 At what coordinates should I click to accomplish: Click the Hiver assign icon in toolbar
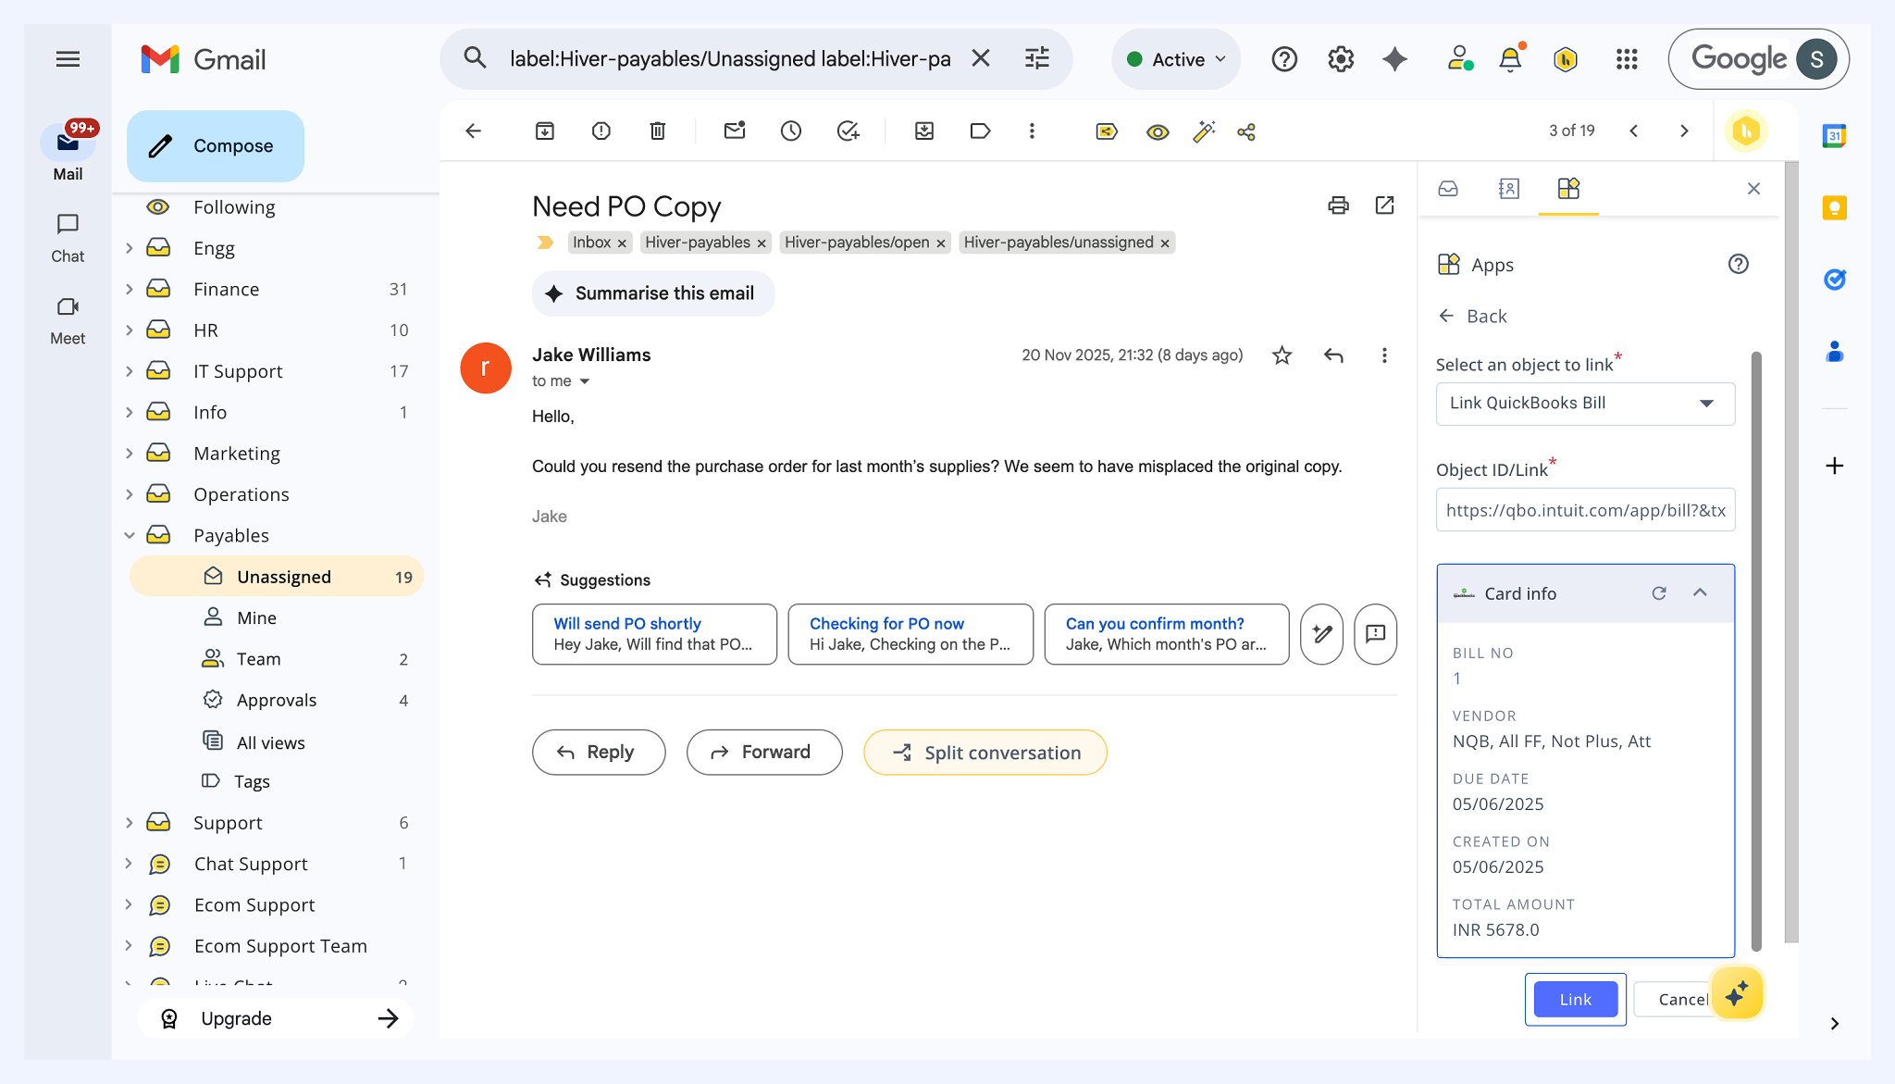(x=1107, y=131)
